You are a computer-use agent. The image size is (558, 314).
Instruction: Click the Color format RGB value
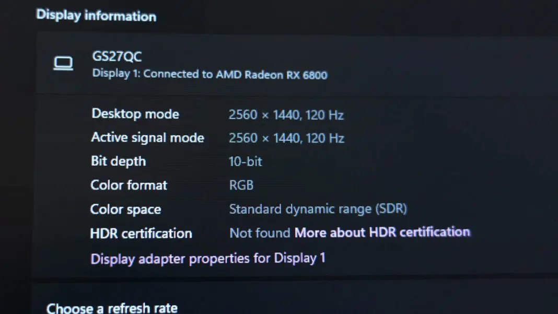241,185
